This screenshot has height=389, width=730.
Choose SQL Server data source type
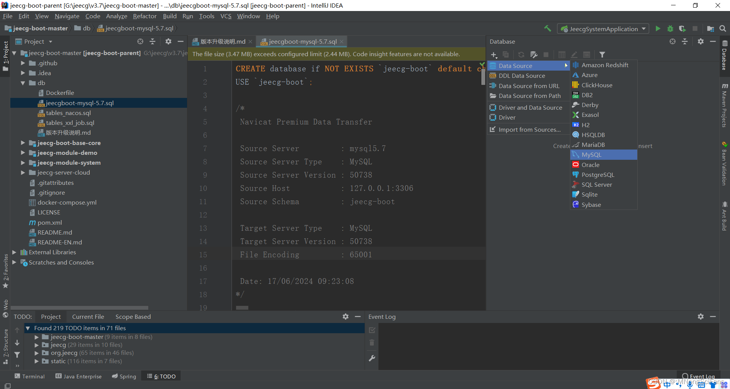603,184
